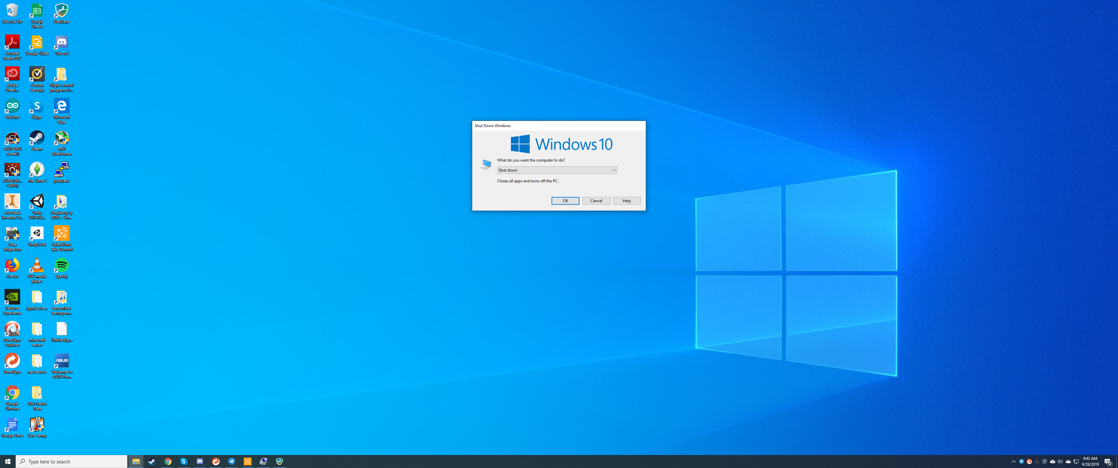Select the tensorflow learning folder icon
Screen dimensions: 1118x468
click(62, 303)
